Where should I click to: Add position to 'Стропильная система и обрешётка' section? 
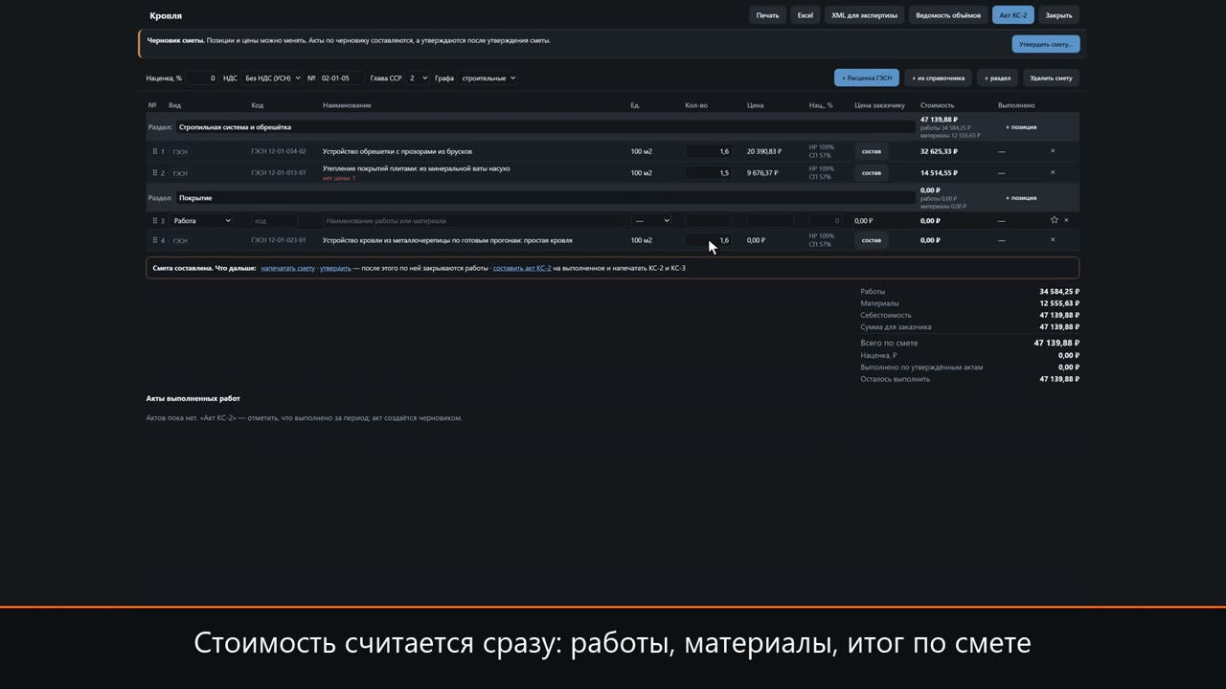(1021, 127)
